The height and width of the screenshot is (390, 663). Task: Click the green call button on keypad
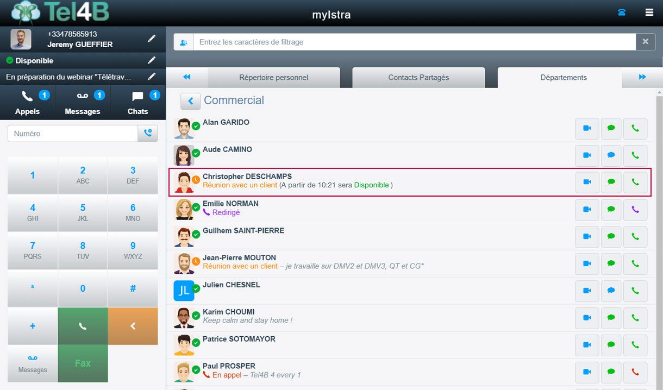(x=83, y=326)
